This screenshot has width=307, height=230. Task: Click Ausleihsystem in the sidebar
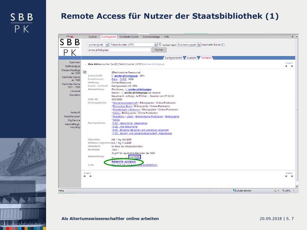tap(72, 116)
